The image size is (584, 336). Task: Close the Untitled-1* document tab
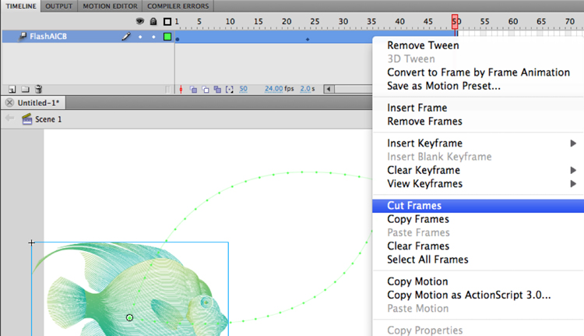point(9,103)
